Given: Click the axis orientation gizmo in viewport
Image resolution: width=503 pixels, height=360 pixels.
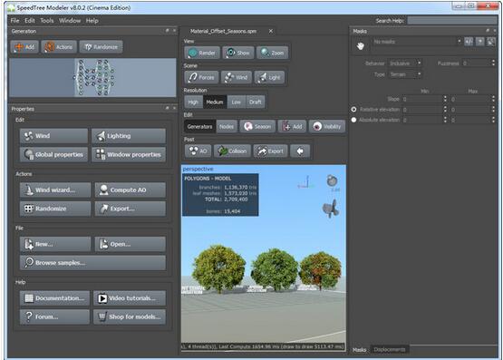Looking at the screenshot, I should [305, 182].
